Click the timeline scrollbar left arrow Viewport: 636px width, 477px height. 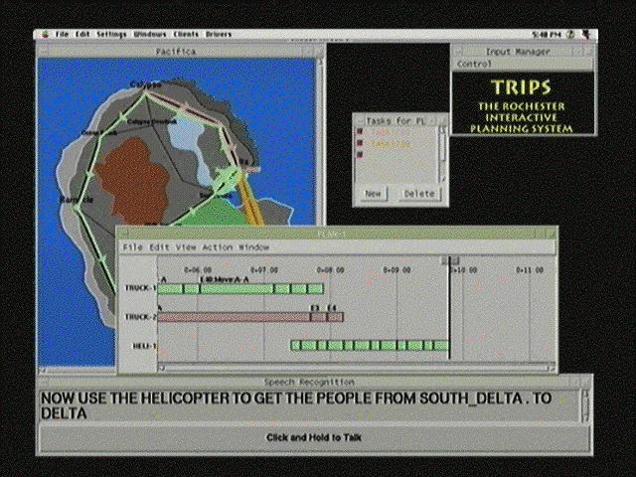(x=161, y=369)
